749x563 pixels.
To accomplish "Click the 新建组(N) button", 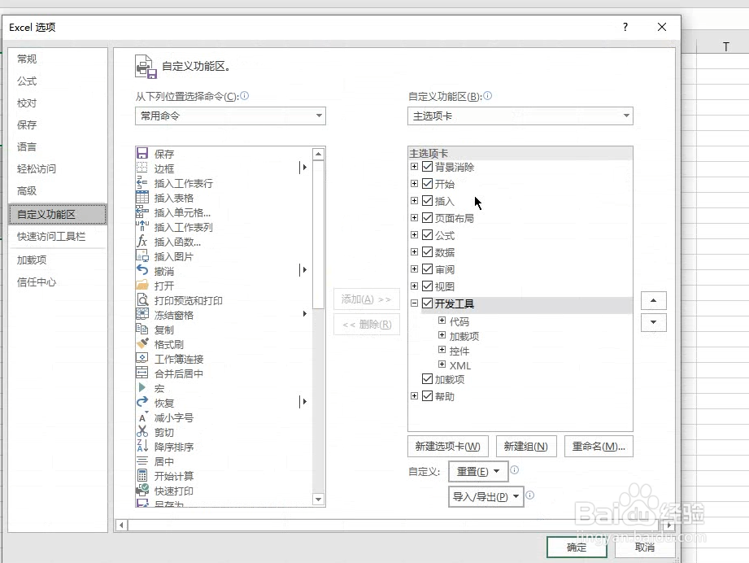I will pyautogui.click(x=526, y=447).
